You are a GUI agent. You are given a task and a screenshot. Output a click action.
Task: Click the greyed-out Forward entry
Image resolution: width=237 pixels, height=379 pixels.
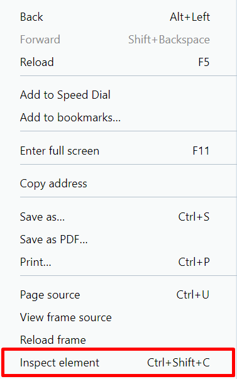pos(118,40)
